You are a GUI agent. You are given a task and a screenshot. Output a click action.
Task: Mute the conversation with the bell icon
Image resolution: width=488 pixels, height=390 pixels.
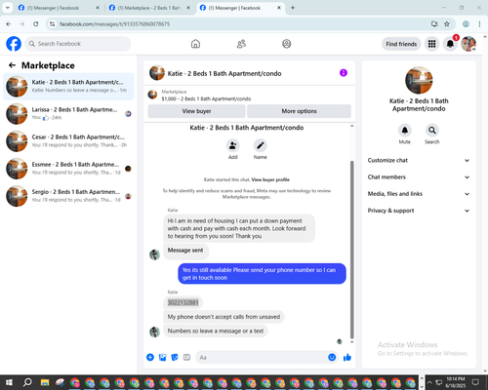[x=405, y=131]
